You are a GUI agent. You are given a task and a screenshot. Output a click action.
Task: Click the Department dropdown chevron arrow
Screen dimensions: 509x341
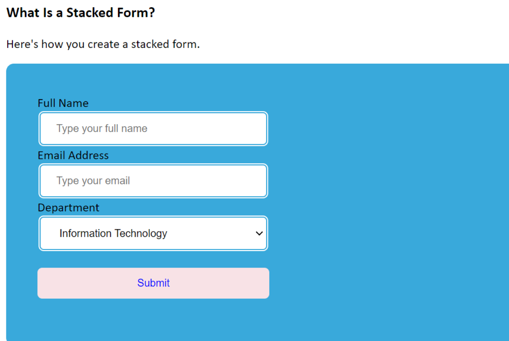coord(259,233)
